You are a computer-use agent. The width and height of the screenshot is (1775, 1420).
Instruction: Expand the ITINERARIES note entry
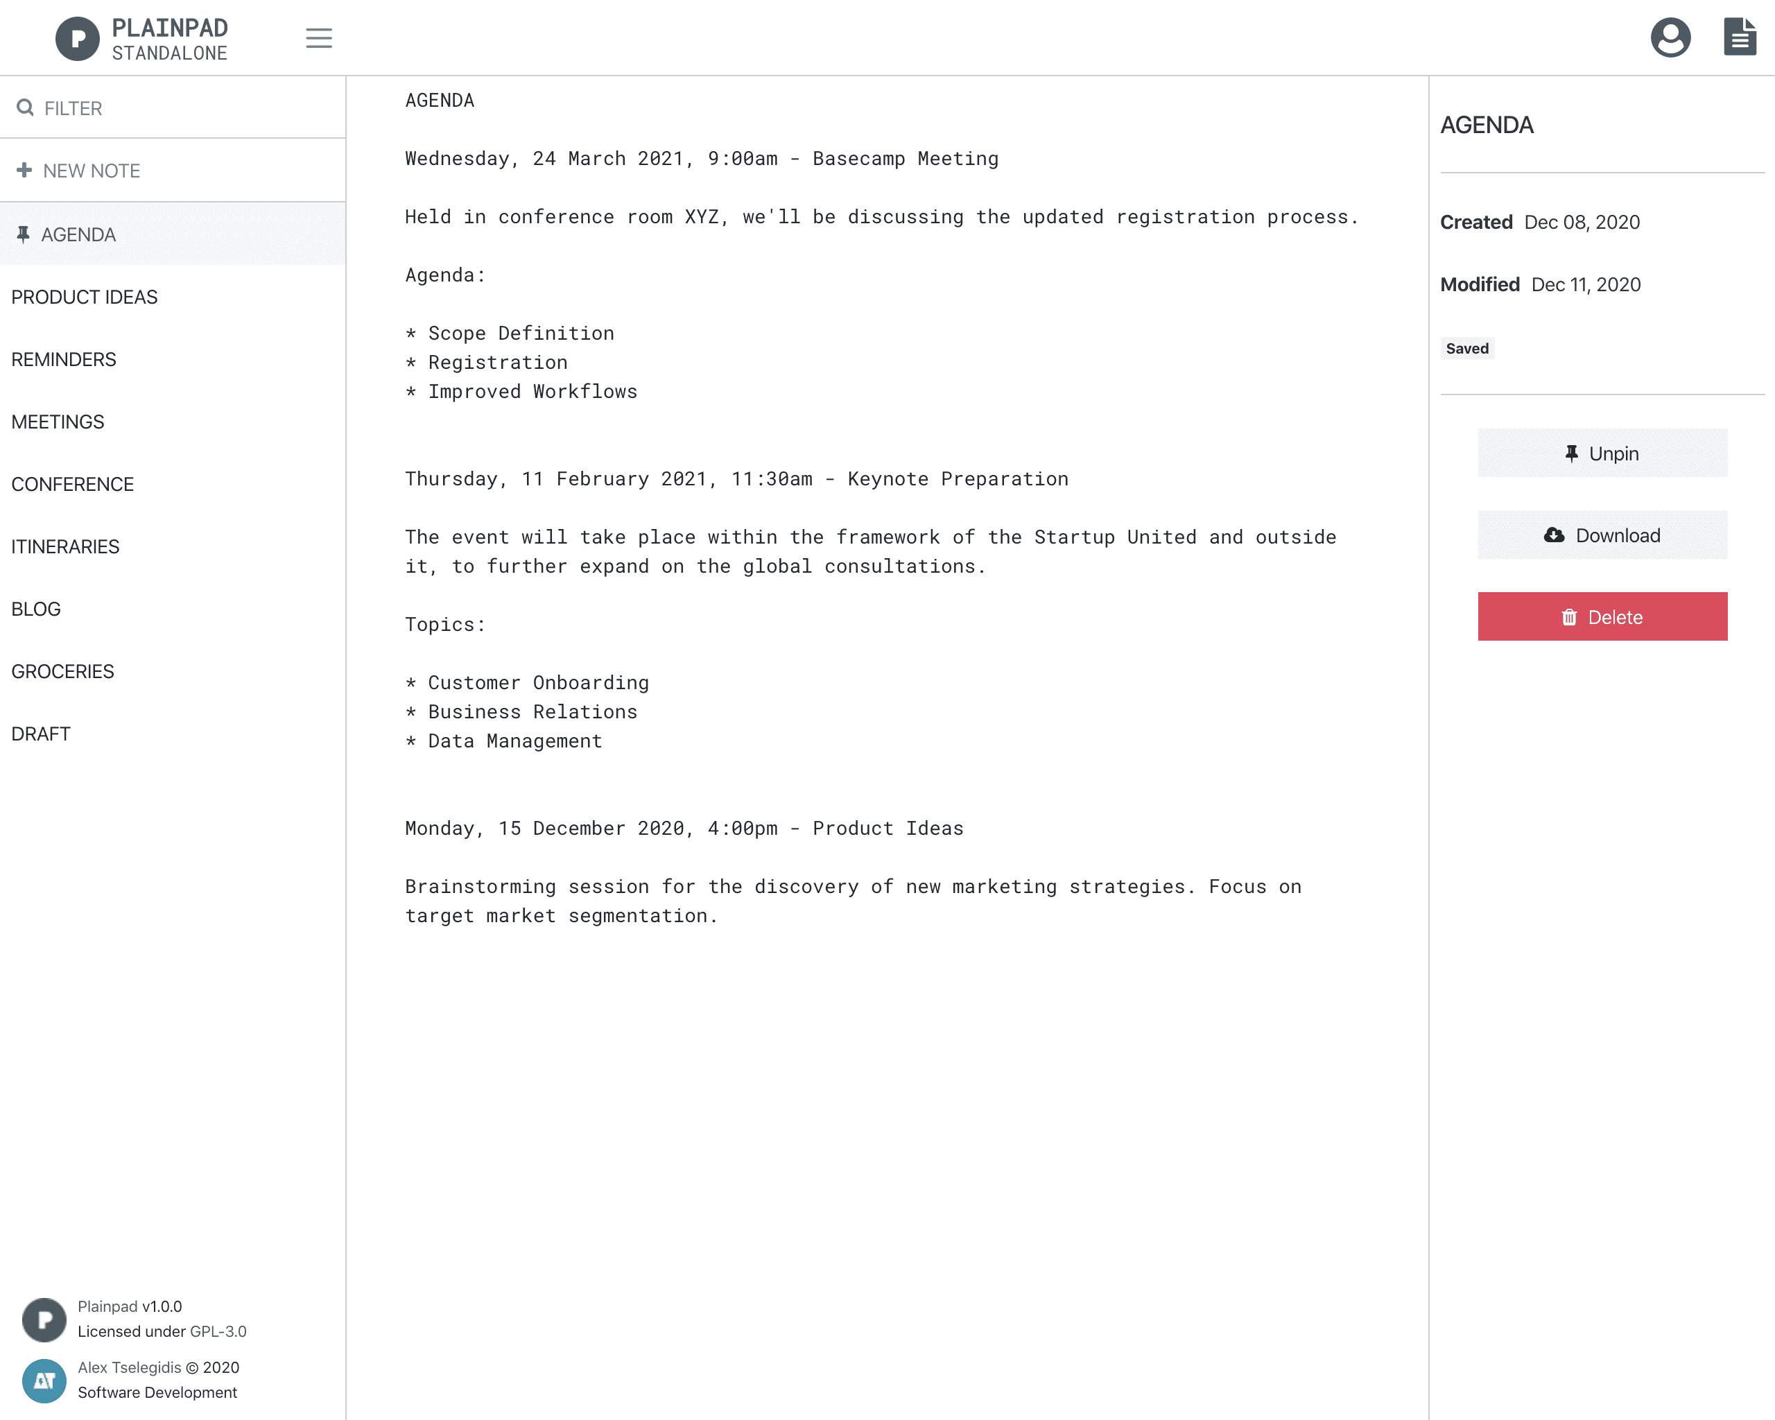click(x=65, y=546)
